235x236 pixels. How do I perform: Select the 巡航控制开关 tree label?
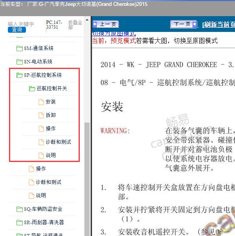52,88
